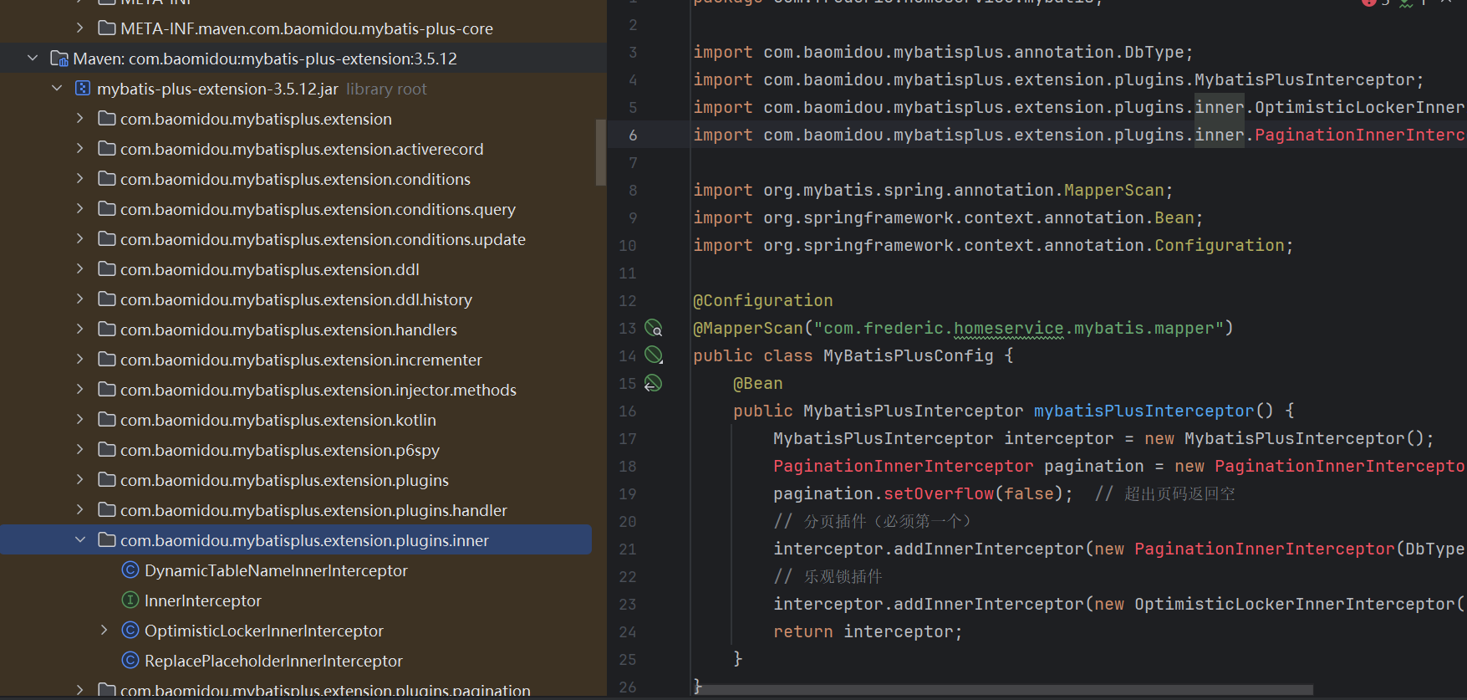Viewport: 1467px width, 700px height.
Task: Expand the extension.plugins.pagination package
Action: [x=79, y=691]
